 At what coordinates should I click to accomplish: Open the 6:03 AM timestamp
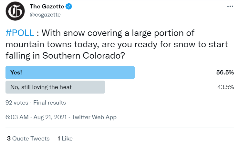[x=17, y=117]
